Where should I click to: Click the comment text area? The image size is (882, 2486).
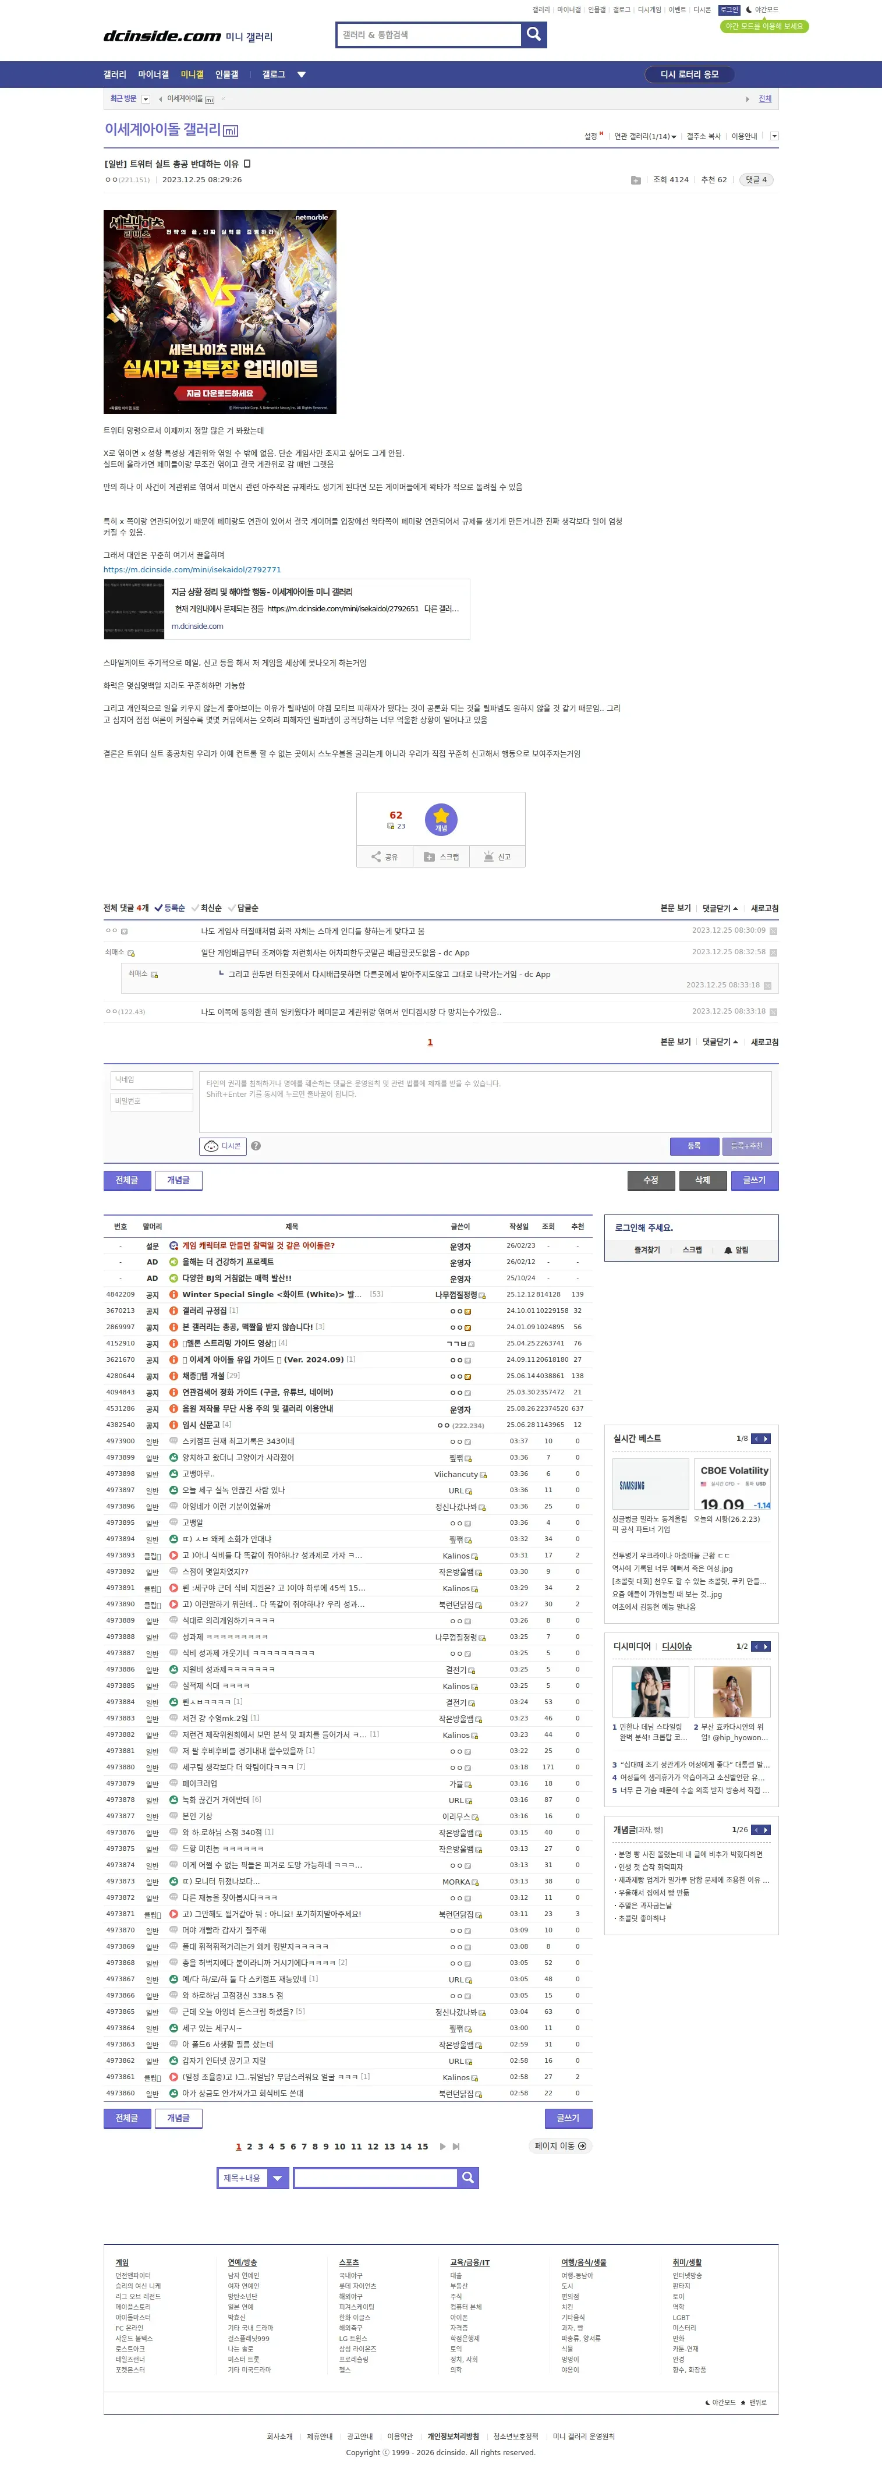coord(484,1101)
